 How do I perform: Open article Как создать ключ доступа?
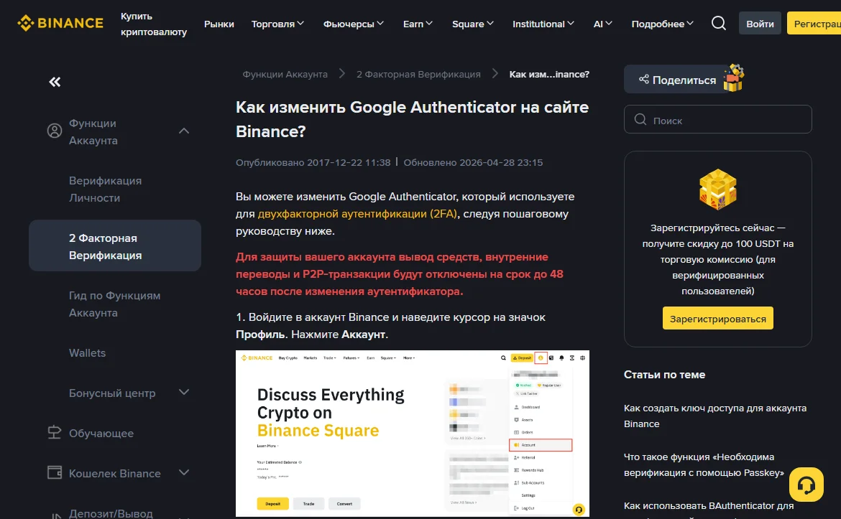pos(715,416)
